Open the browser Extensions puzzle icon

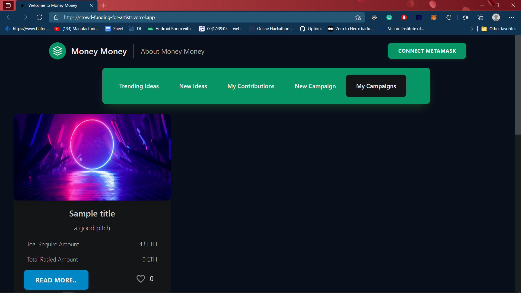[449, 17]
